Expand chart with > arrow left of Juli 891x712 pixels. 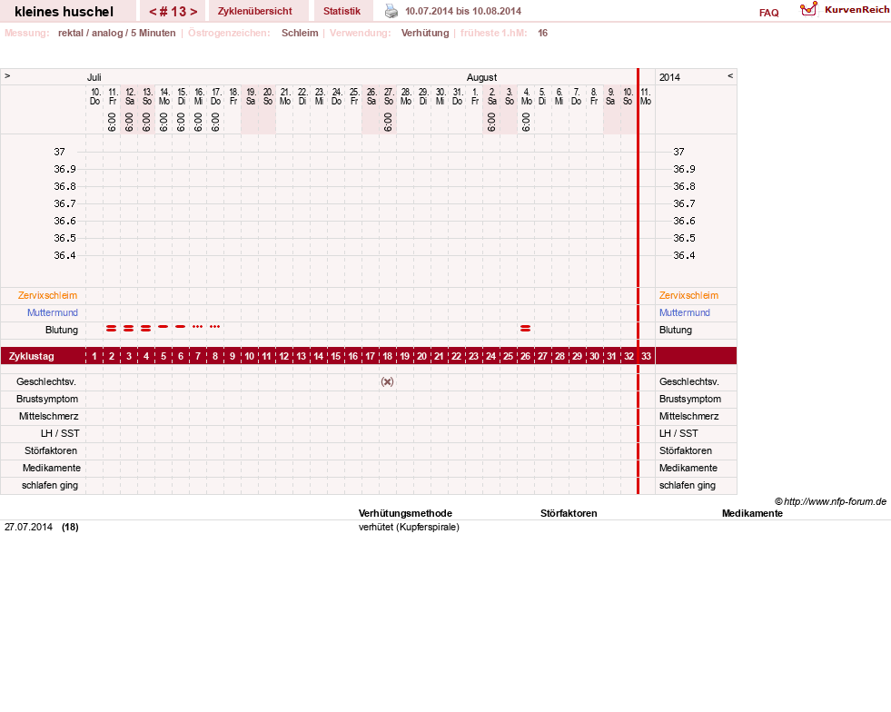7,76
